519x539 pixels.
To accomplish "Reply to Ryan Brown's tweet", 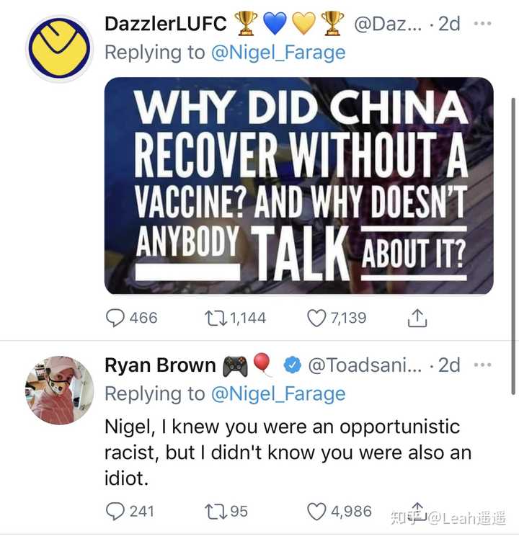I will [115, 511].
